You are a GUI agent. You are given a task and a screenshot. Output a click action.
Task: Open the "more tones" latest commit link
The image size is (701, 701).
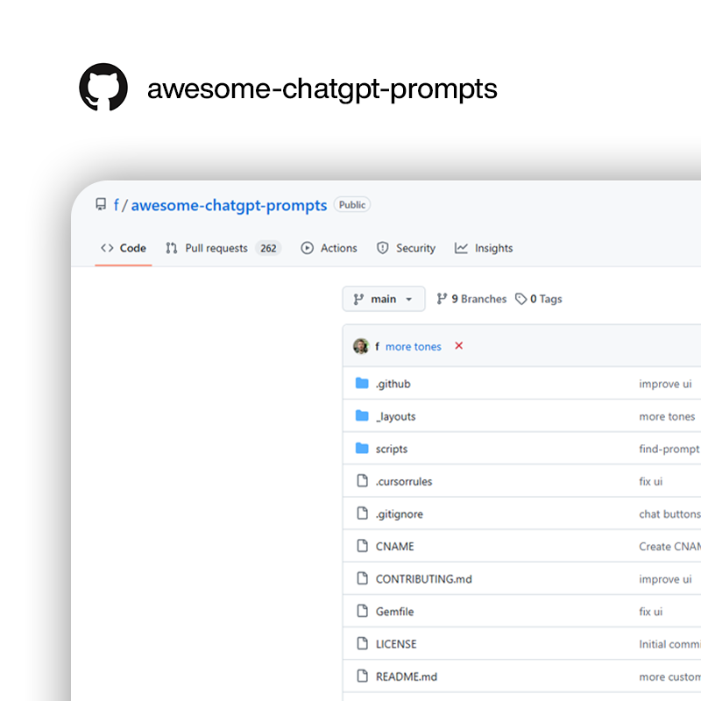click(x=414, y=346)
